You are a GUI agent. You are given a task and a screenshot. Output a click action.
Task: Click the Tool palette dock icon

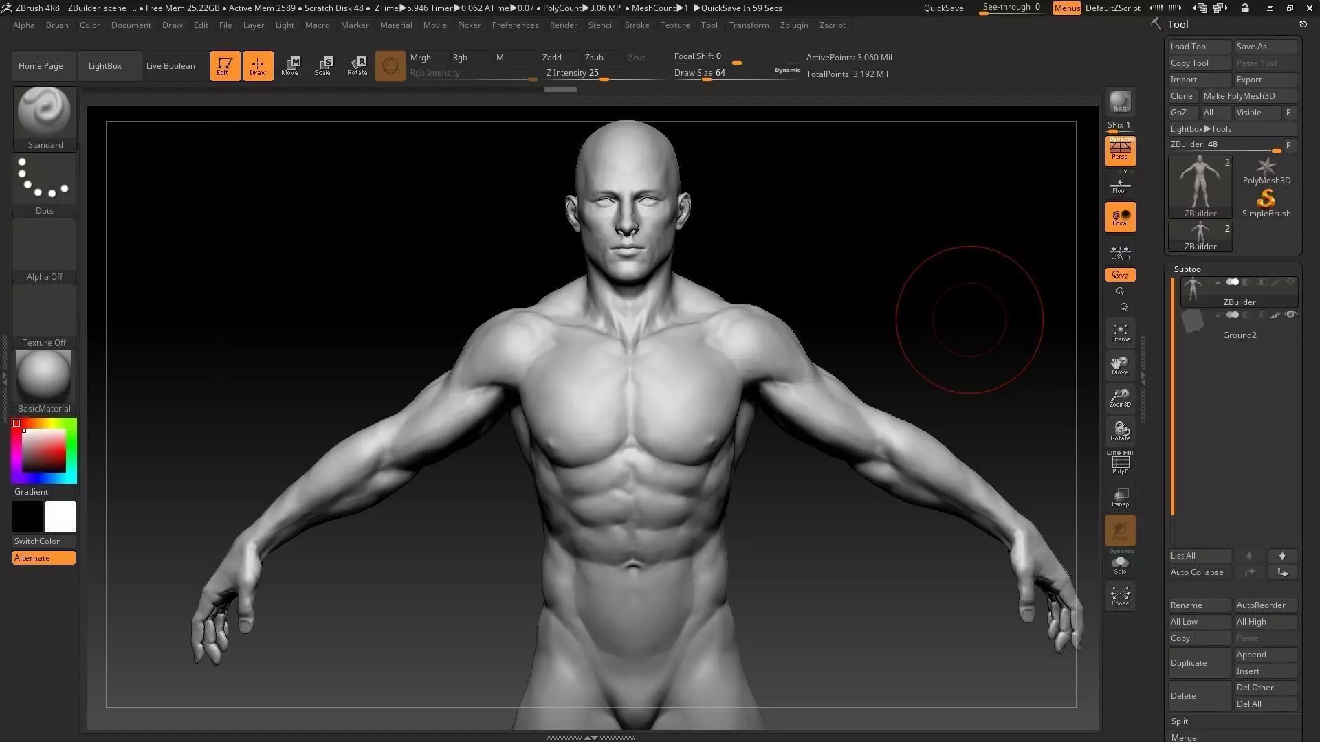1303,25
